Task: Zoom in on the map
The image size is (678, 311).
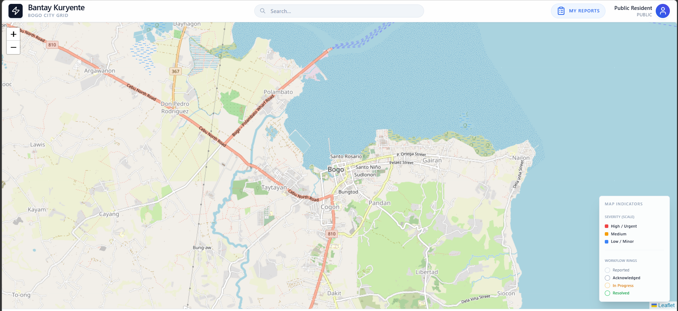Action: click(x=13, y=34)
